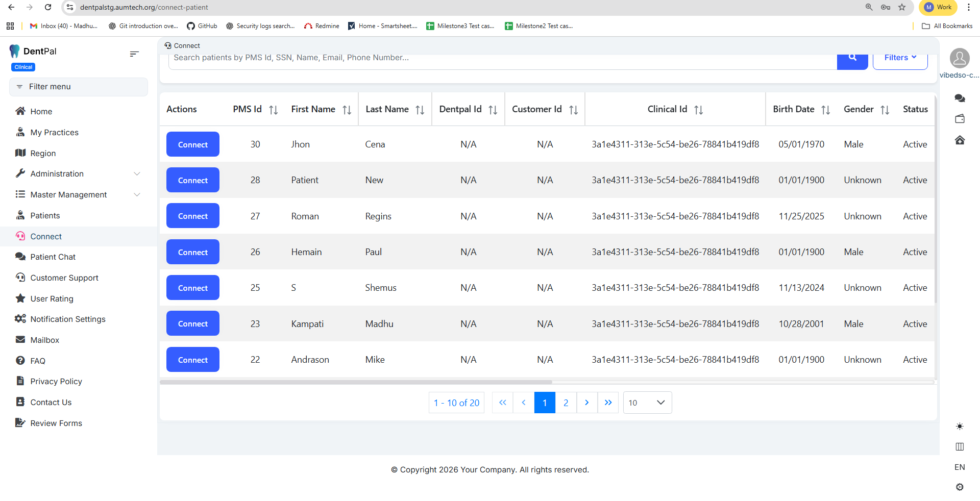Open Patient Chat in sidebar

pyautogui.click(x=53, y=257)
